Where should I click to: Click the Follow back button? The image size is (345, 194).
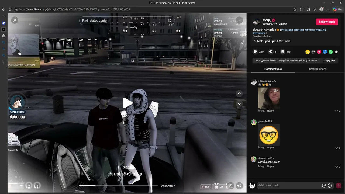click(x=327, y=22)
